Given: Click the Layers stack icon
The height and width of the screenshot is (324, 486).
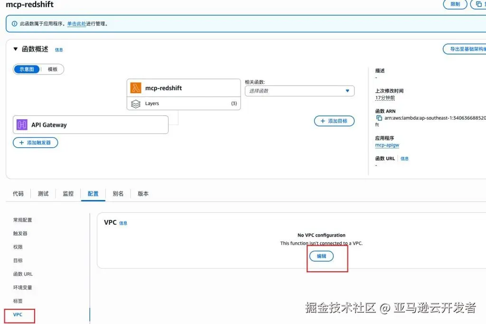Looking at the screenshot, I should click(x=135, y=104).
